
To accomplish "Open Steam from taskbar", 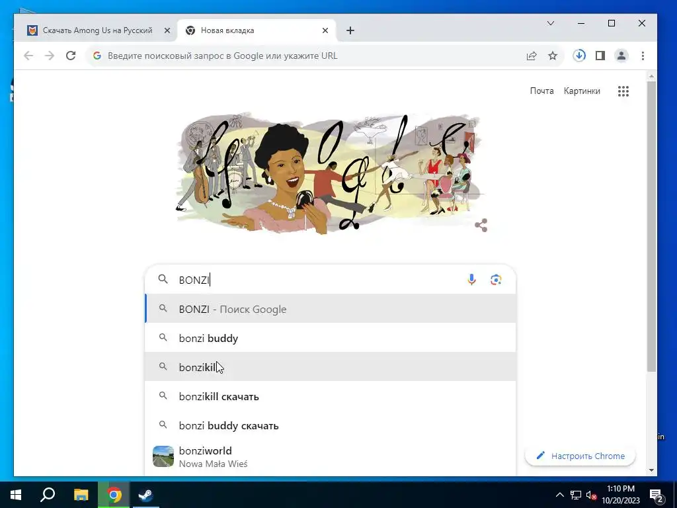I will click(x=146, y=495).
